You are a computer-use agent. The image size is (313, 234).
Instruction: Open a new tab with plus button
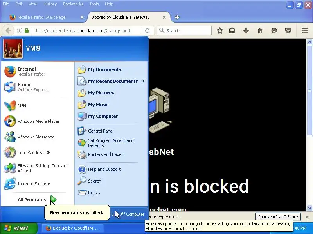click(x=177, y=17)
